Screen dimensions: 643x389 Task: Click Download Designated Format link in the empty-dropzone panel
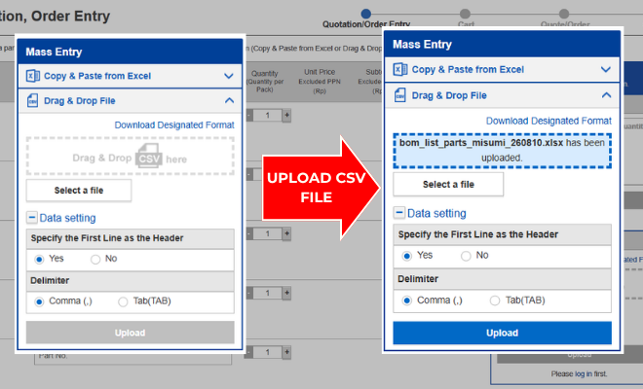[x=174, y=124]
